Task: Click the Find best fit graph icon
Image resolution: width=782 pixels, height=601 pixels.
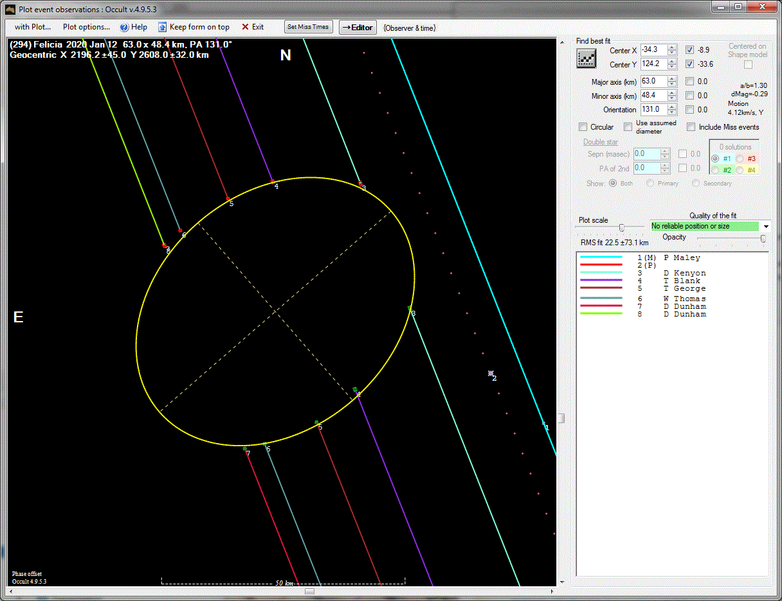Action: tap(586, 58)
